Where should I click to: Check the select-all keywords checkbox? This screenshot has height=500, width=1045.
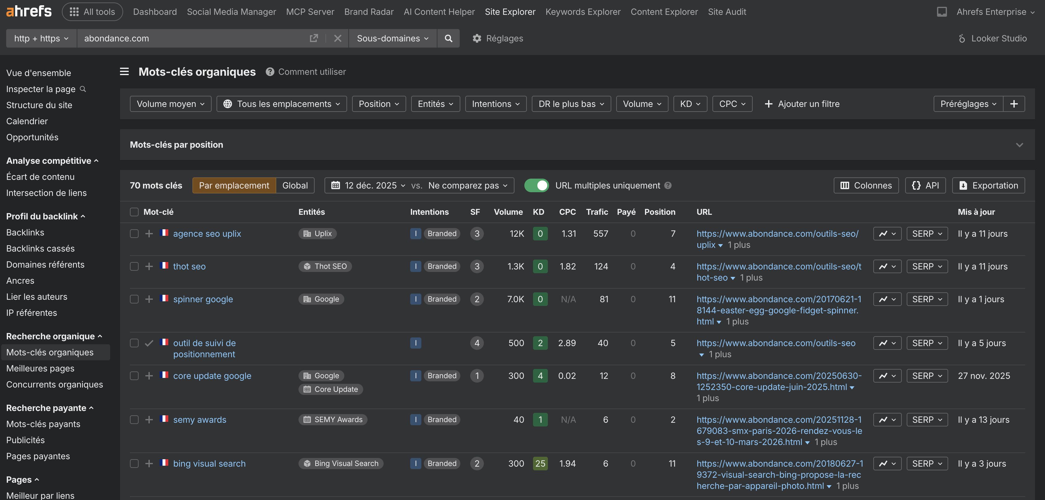134,212
